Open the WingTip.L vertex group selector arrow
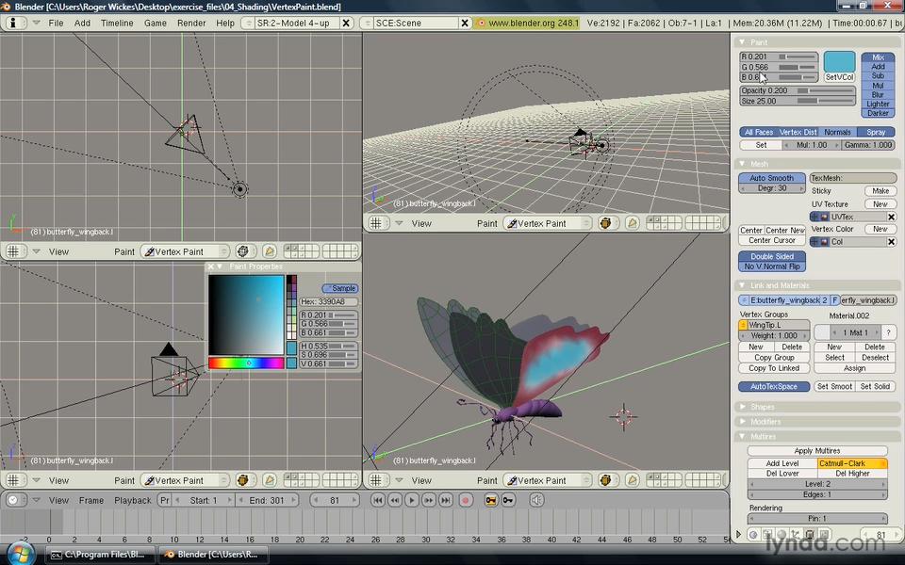 pos(743,325)
